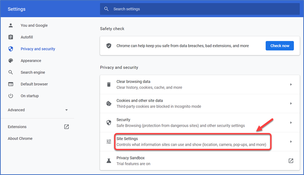Viewport: 304px width, 175px height.
Task: Expand Clear browsing data chevron
Action: (x=291, y=84)
